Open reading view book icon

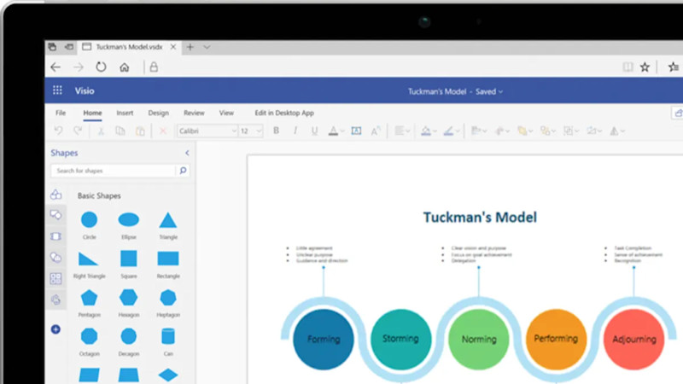coord(628,67)
